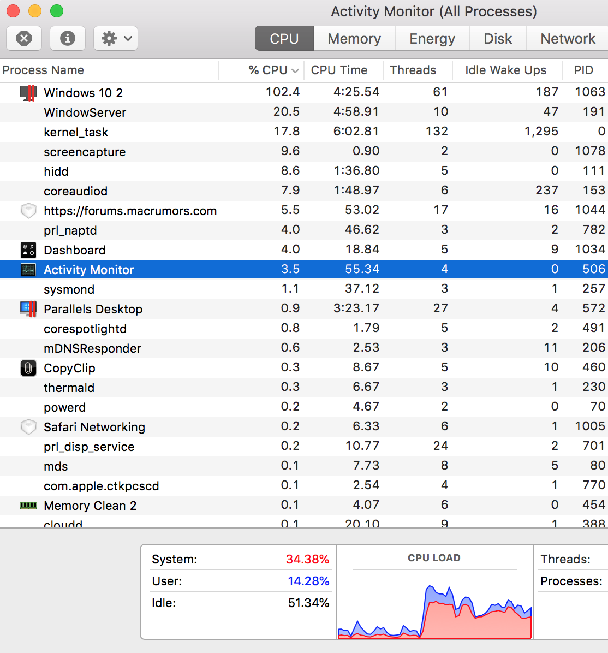
Task: Select the mDNSResponder process row
Action: point(304,348)
